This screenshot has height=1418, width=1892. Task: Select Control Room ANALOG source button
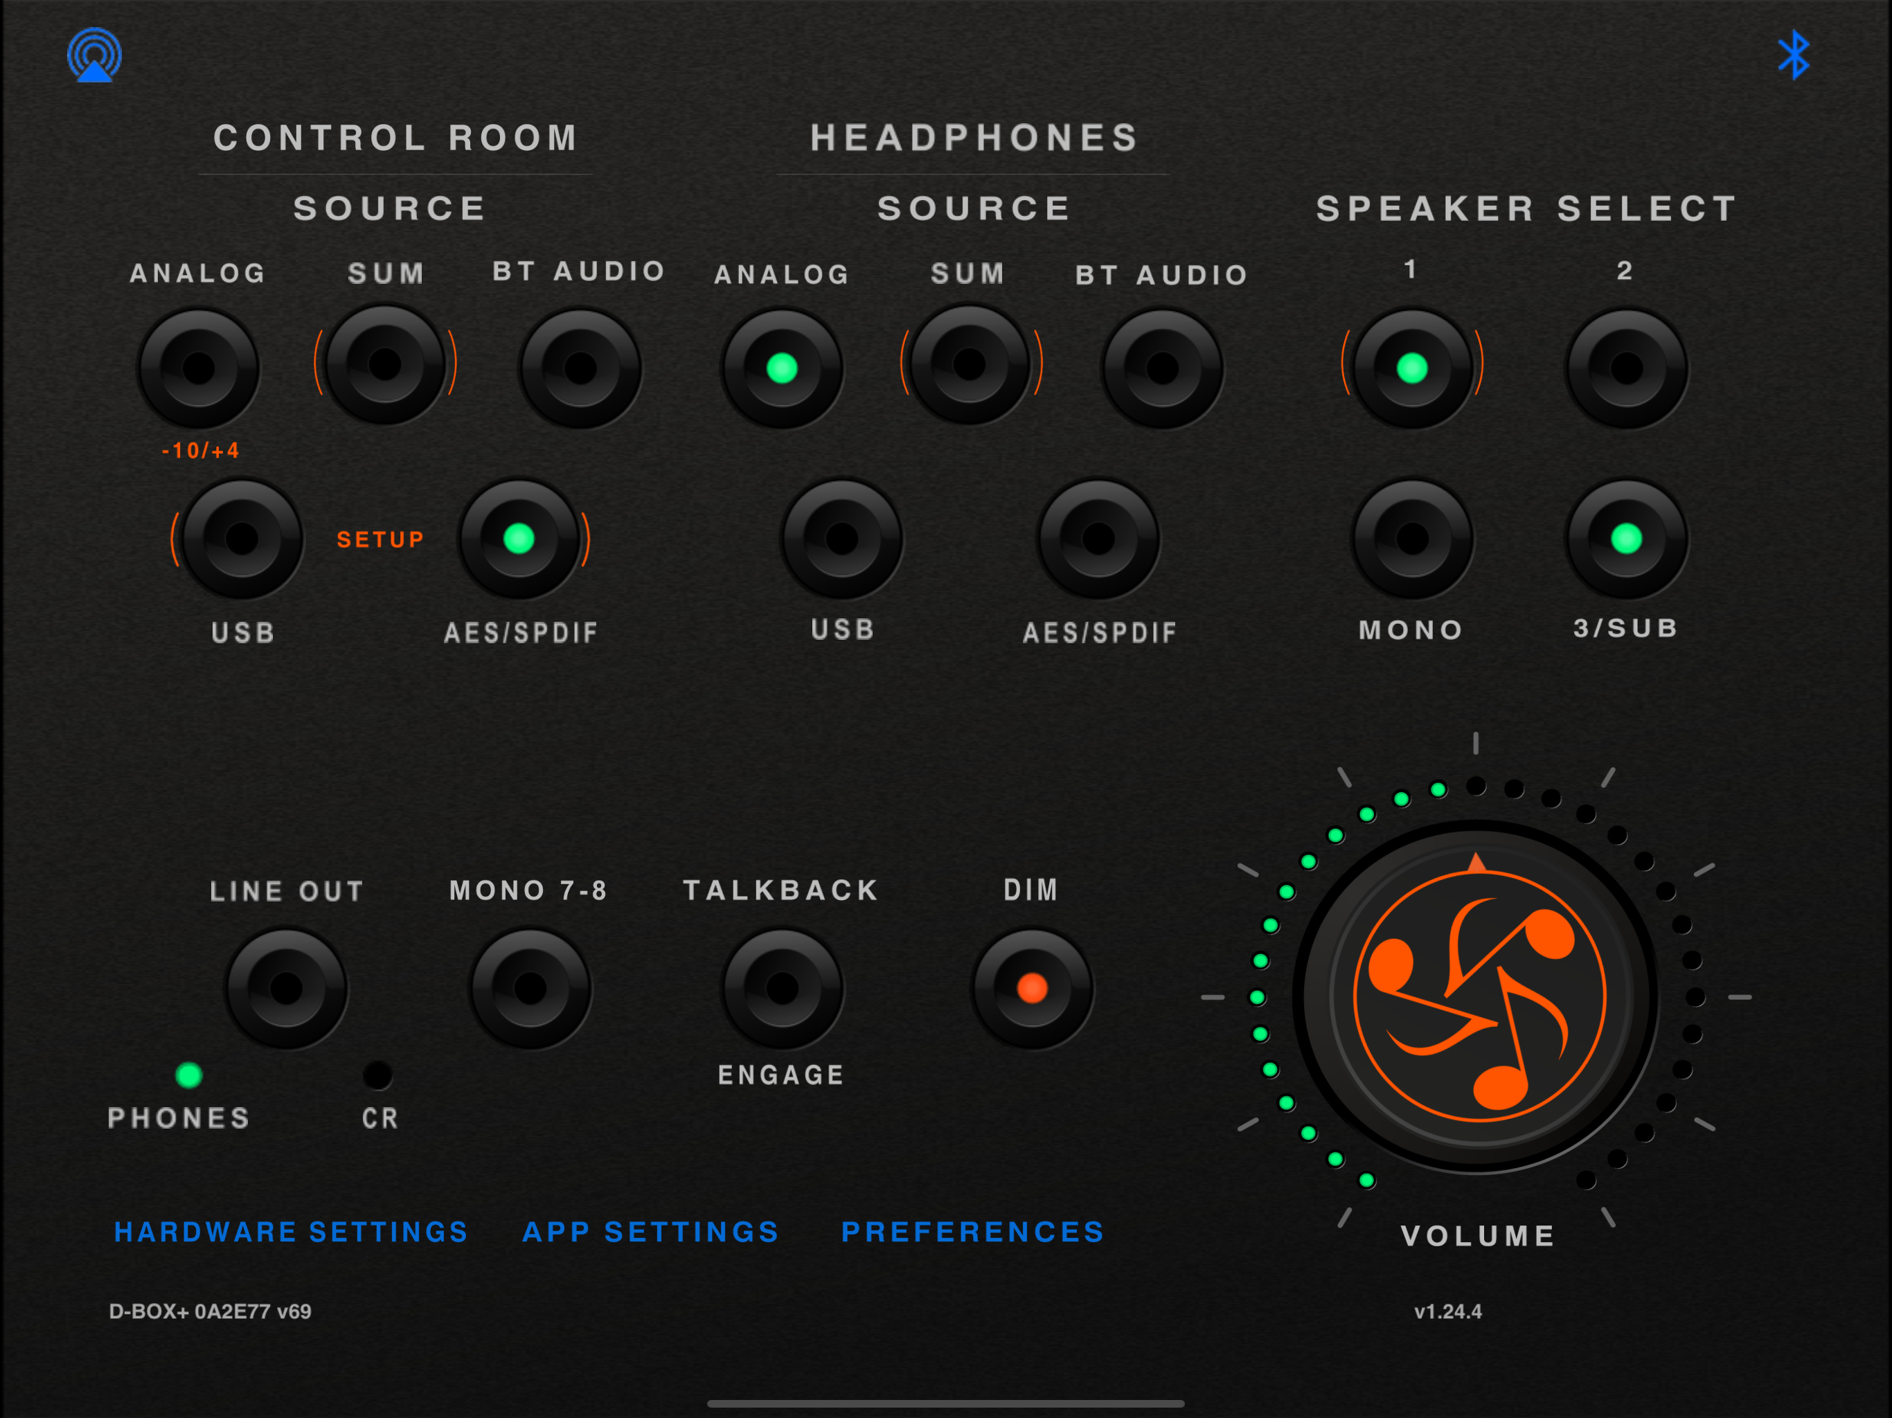pyautogui.click(x=199, y=368)
